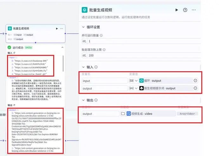The width and height of the screenshot is (219, 156).
Task: Click the bottom connection port of the node
Action: pyautogui.click(x=35, y=42)
